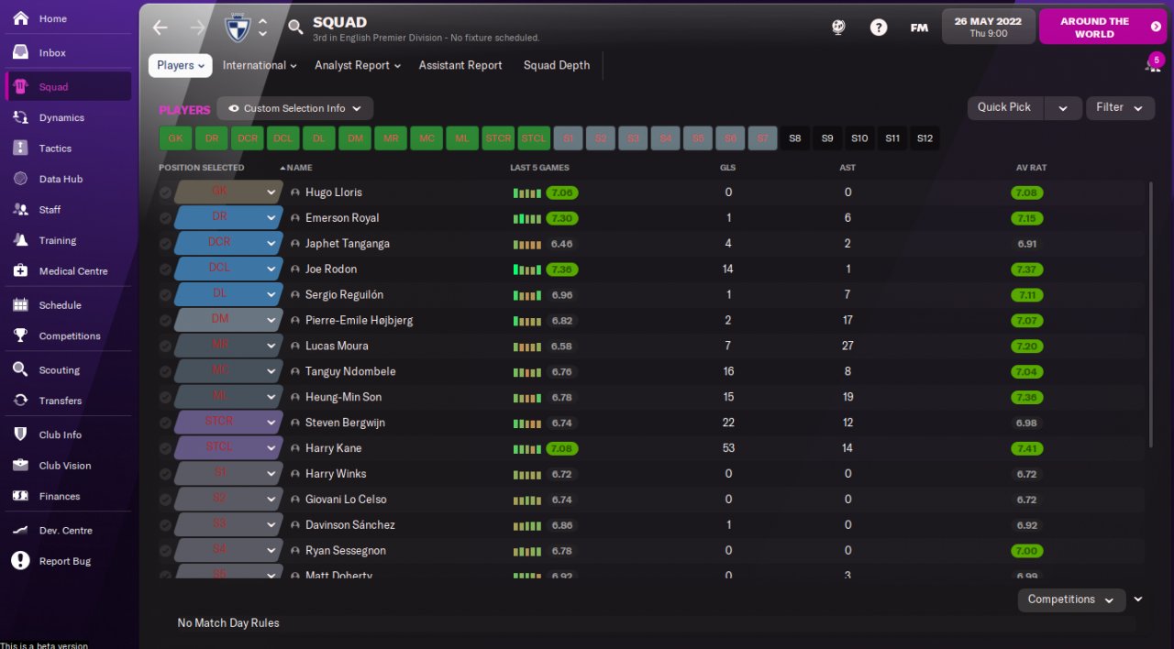This screenshot has width=1174, height=649.
Task: Open the Club Vision icon
Action: [x=20, y=466]
